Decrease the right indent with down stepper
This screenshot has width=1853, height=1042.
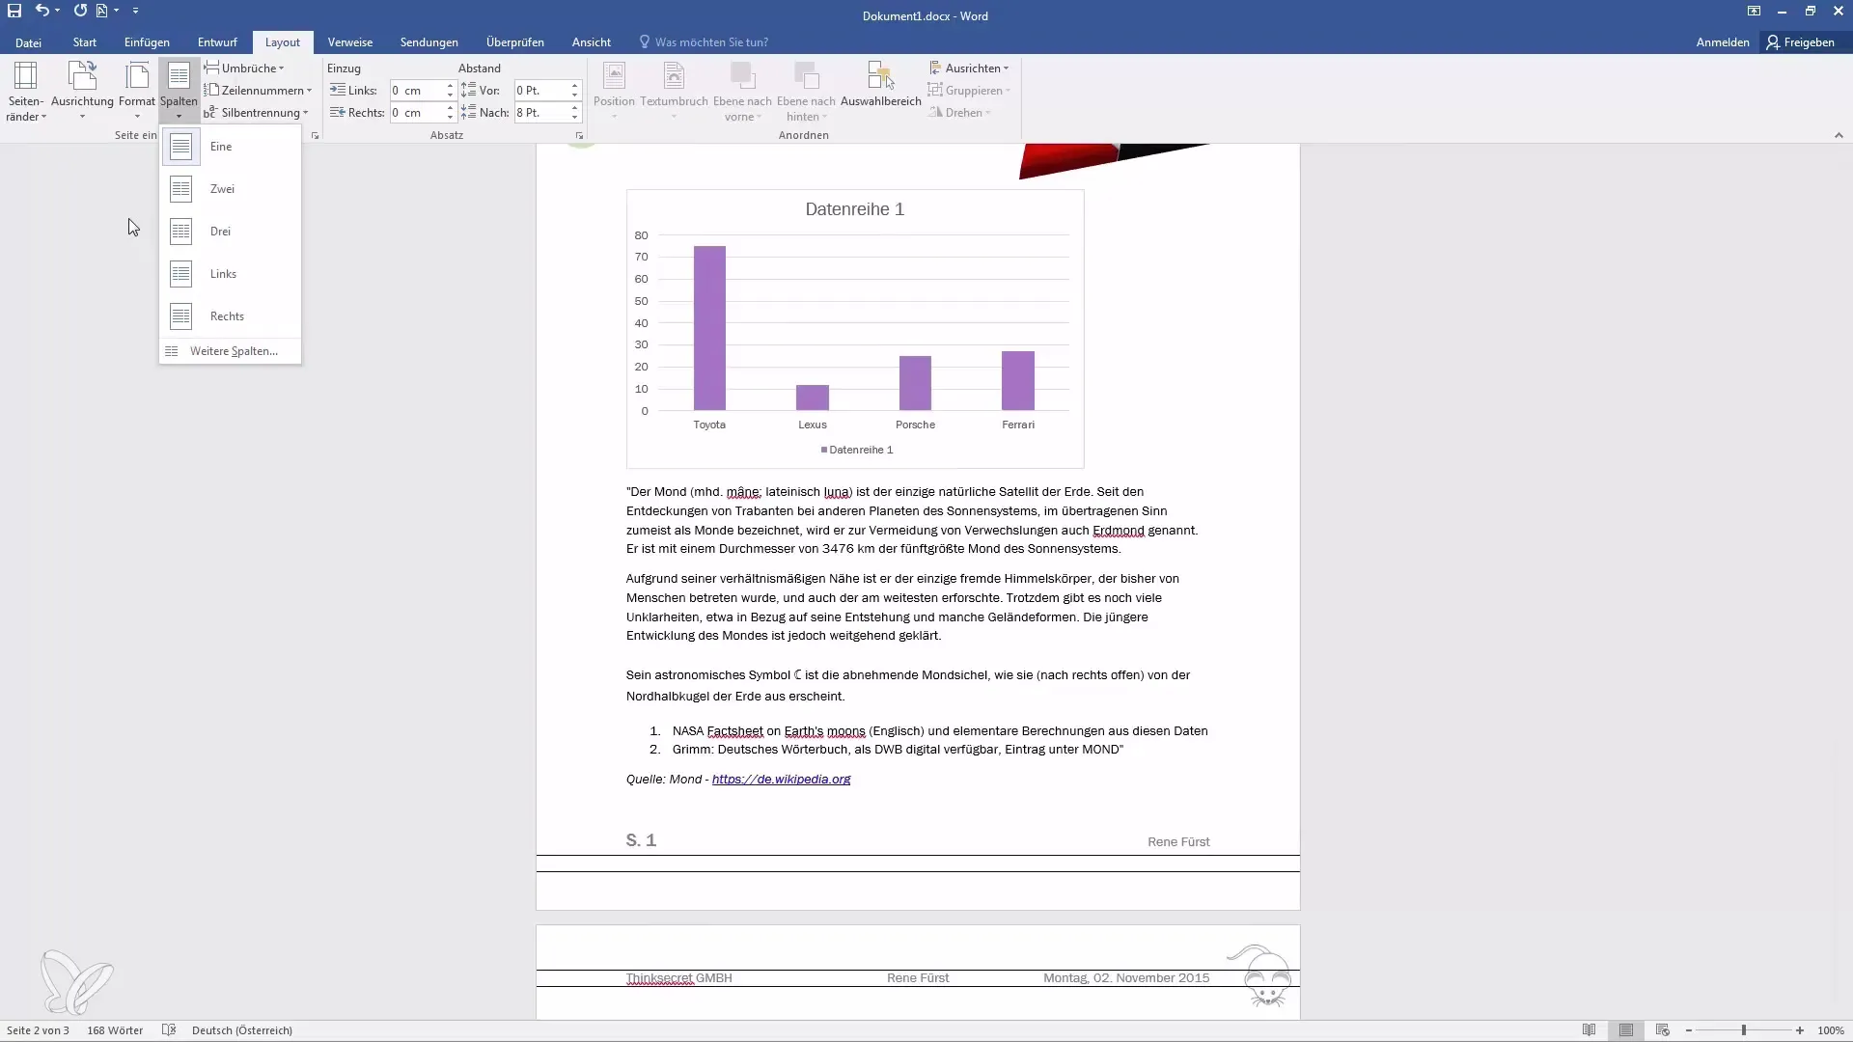(x=450, y=118)
